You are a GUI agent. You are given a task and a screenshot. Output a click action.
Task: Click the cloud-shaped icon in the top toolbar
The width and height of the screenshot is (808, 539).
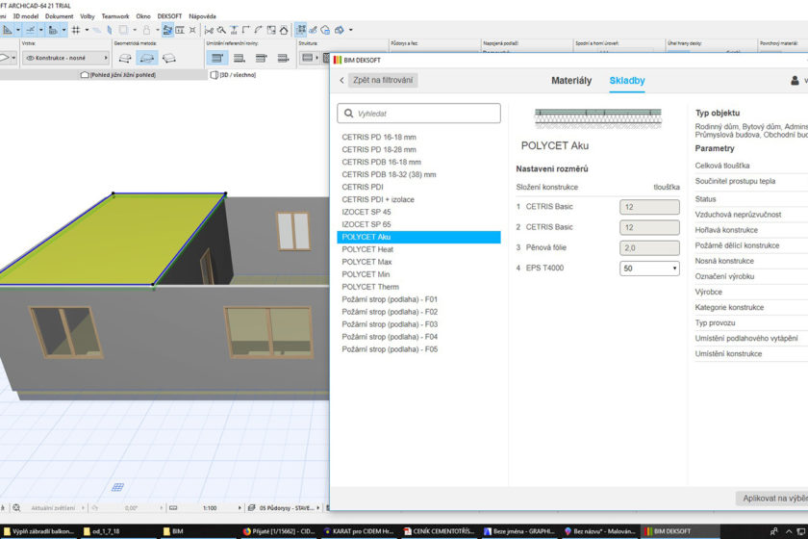coord(325,31)
